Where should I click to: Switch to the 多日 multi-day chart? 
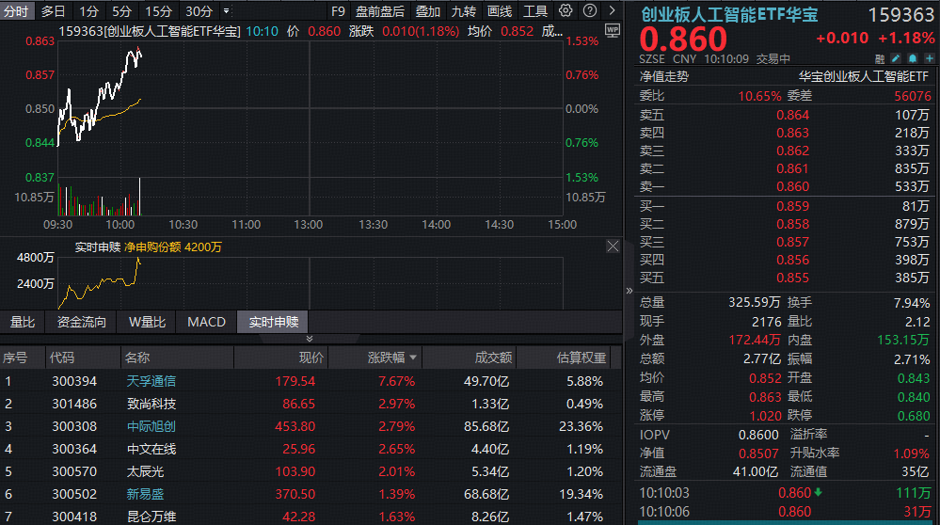(54, 11)
